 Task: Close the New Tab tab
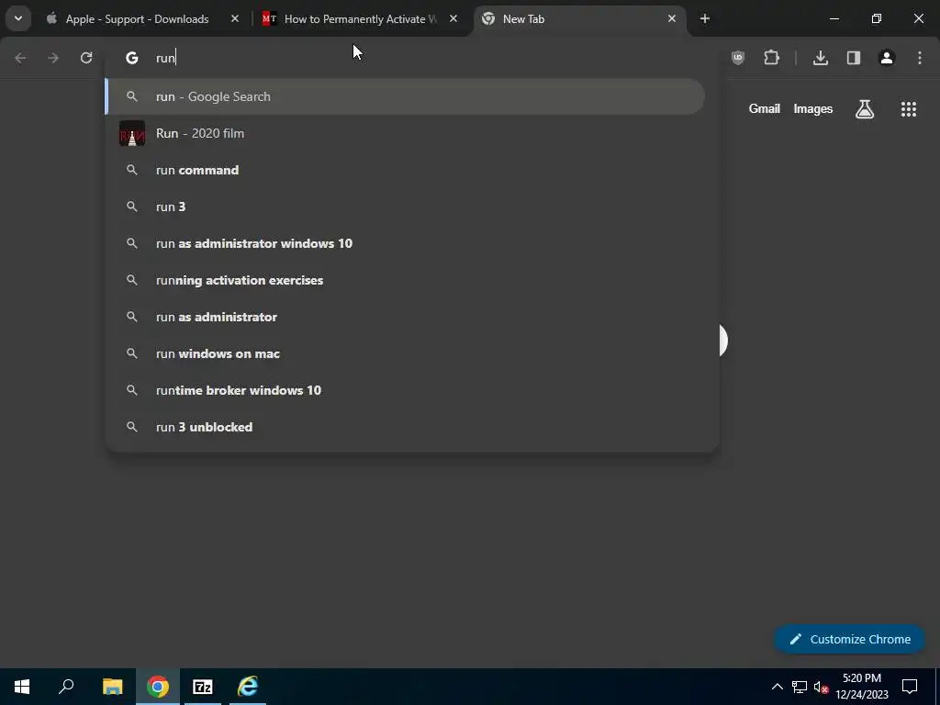(x=672, y=18)
